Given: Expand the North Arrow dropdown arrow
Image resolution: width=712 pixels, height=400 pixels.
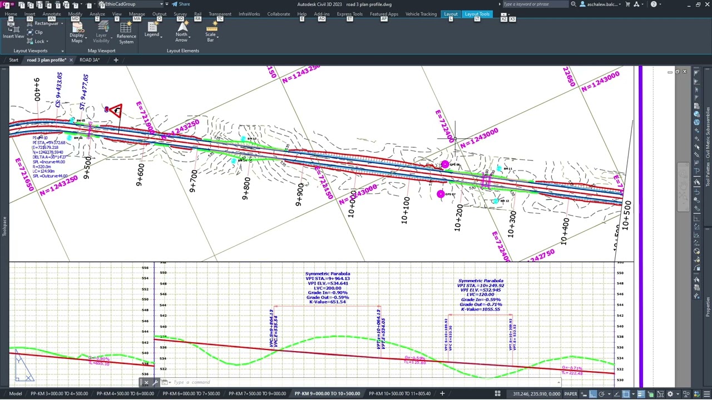Looking at the screenshot, I should pos(190,37).
